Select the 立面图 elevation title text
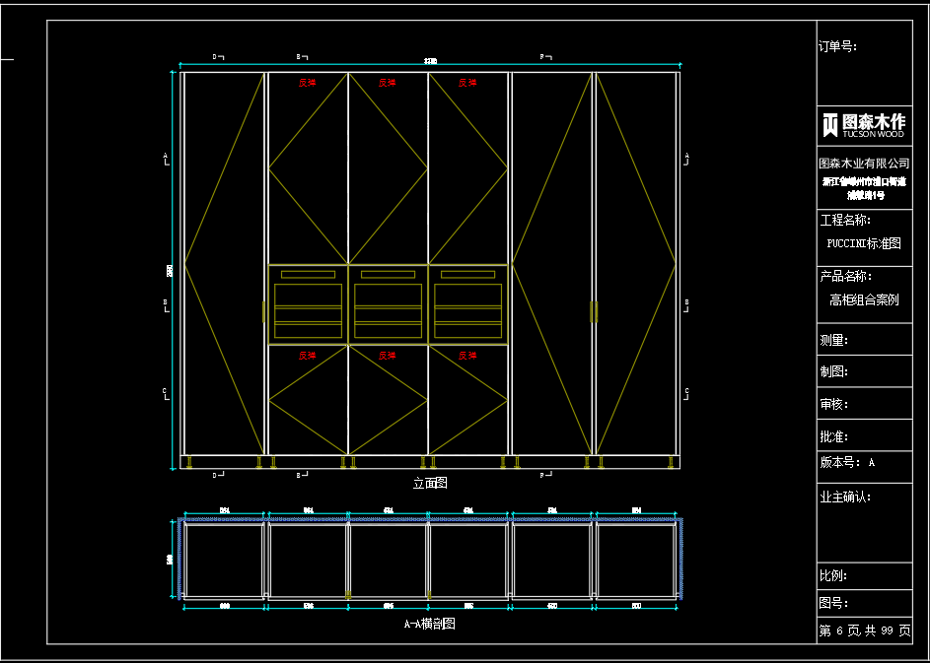The width and height of the screenshot is (930, 663). click(x=430, y=484)
